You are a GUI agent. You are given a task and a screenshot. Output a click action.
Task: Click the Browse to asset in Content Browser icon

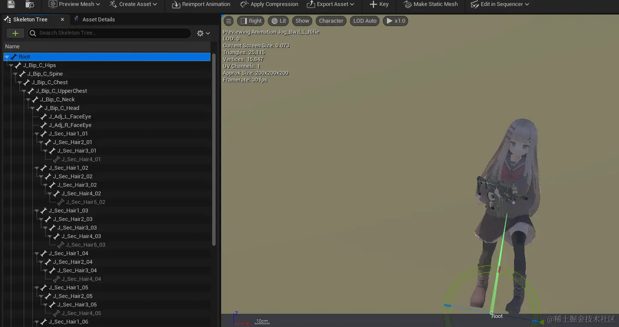(x=30, y=4)
